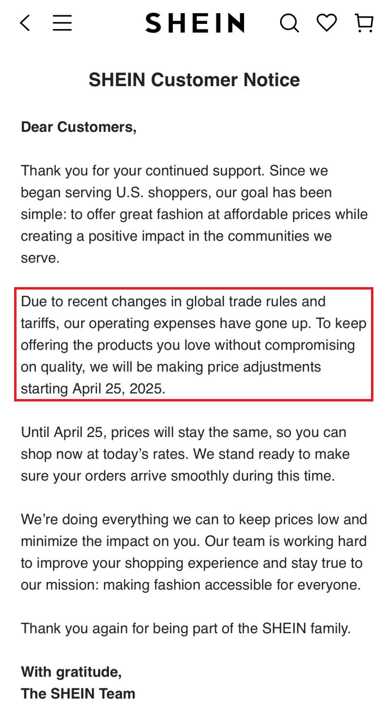Click the Dear Customers greeting

[79, 127]
